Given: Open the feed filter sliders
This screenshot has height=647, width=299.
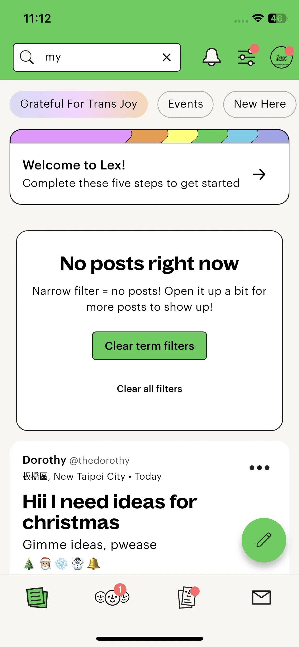Looking at the screenshot, I should 247,57.
